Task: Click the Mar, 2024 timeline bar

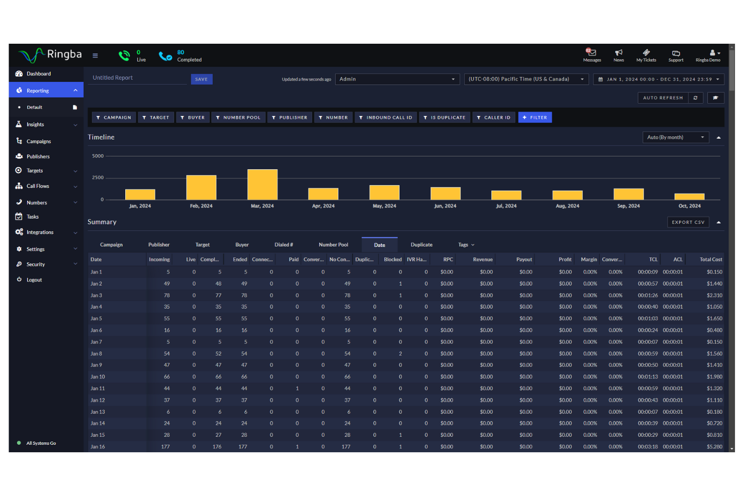Action: pyautogui.click(x=262, y=184)
